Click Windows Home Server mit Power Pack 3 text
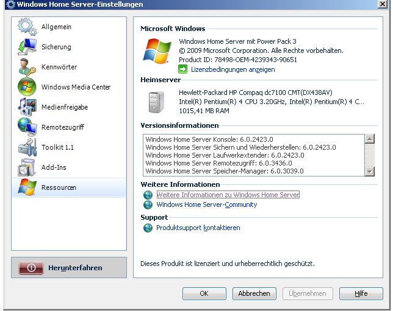 click(x=237, y=41)
